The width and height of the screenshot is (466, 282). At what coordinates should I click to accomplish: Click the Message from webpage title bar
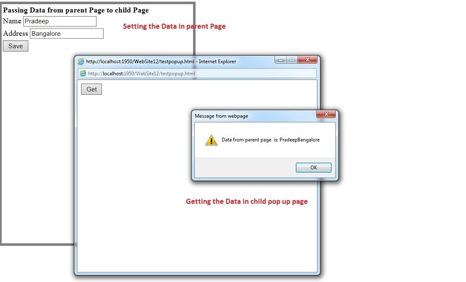241,116
